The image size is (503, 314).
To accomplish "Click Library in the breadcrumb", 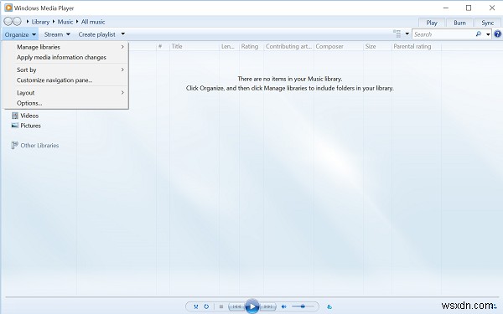I will (40, 22).
